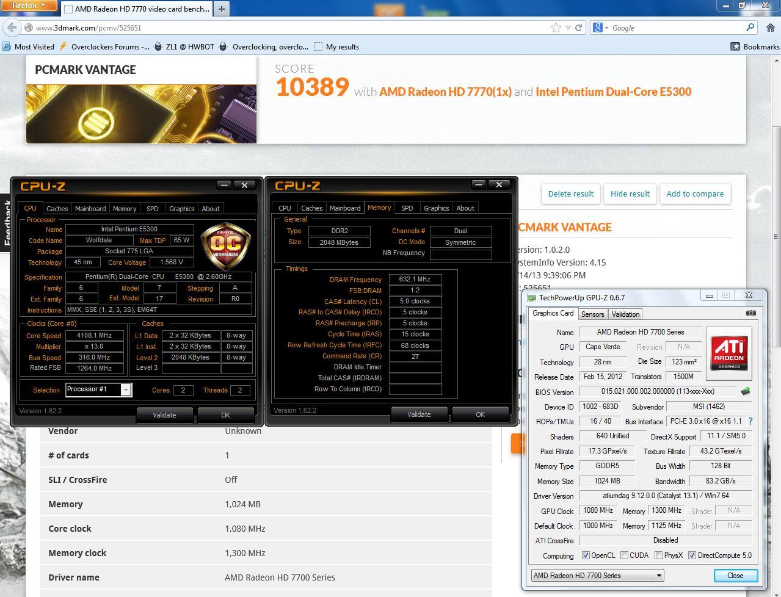
Task: Select the CPU tab in right CPU-Z window
Action: point(285,208)
